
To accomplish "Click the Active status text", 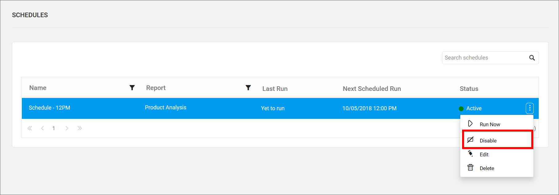I will (474, 108).
